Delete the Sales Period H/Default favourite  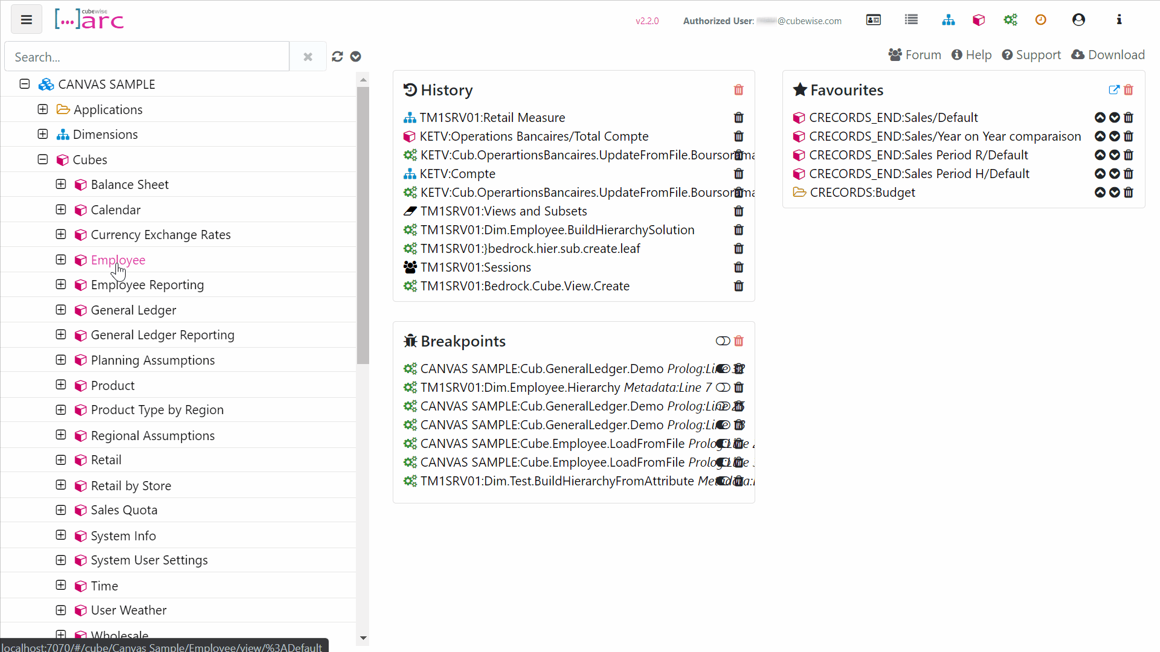[x=1129, y=174]
